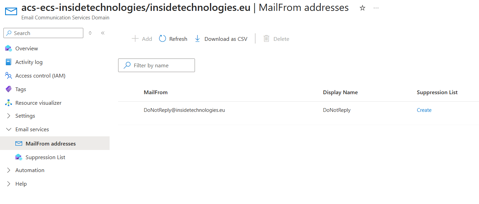Viewport: 479px width, 204px height.
Task: Select MailFrom addresses menu item
Action: [x=51, y=143]
